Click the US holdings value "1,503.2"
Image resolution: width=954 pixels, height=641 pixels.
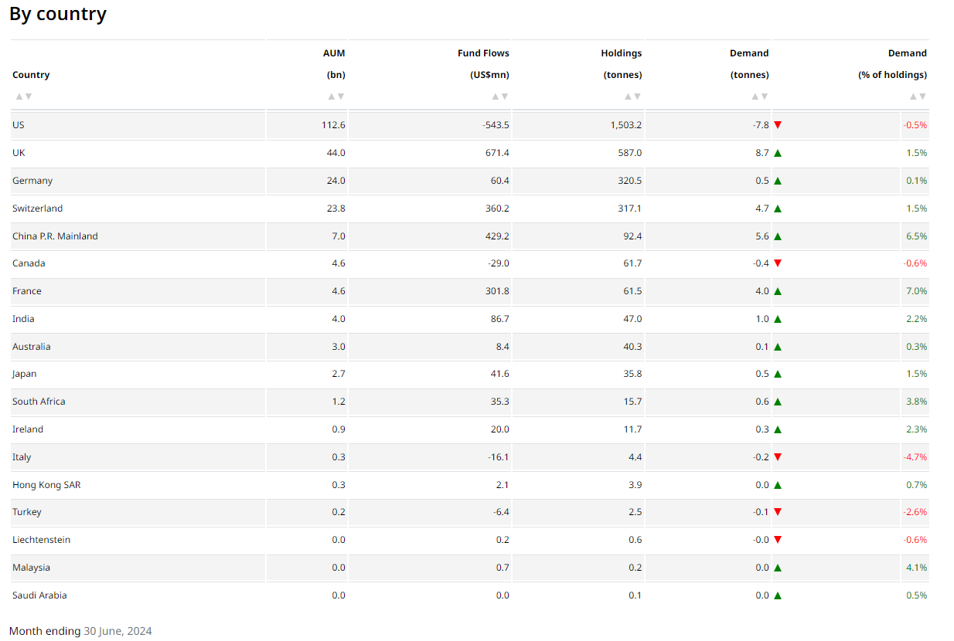(626, 125)
